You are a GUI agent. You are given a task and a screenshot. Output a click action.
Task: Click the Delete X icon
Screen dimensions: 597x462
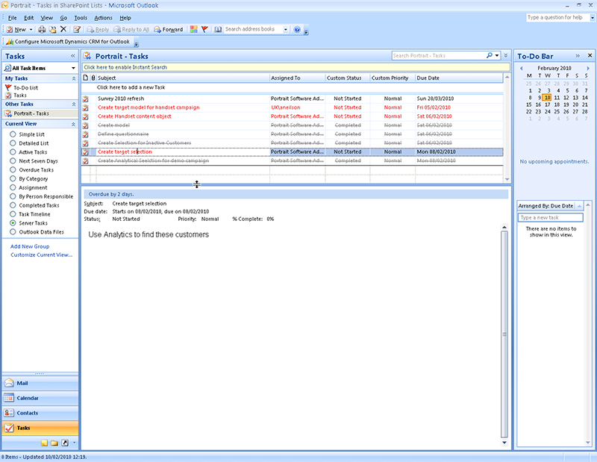pos(63,29)
